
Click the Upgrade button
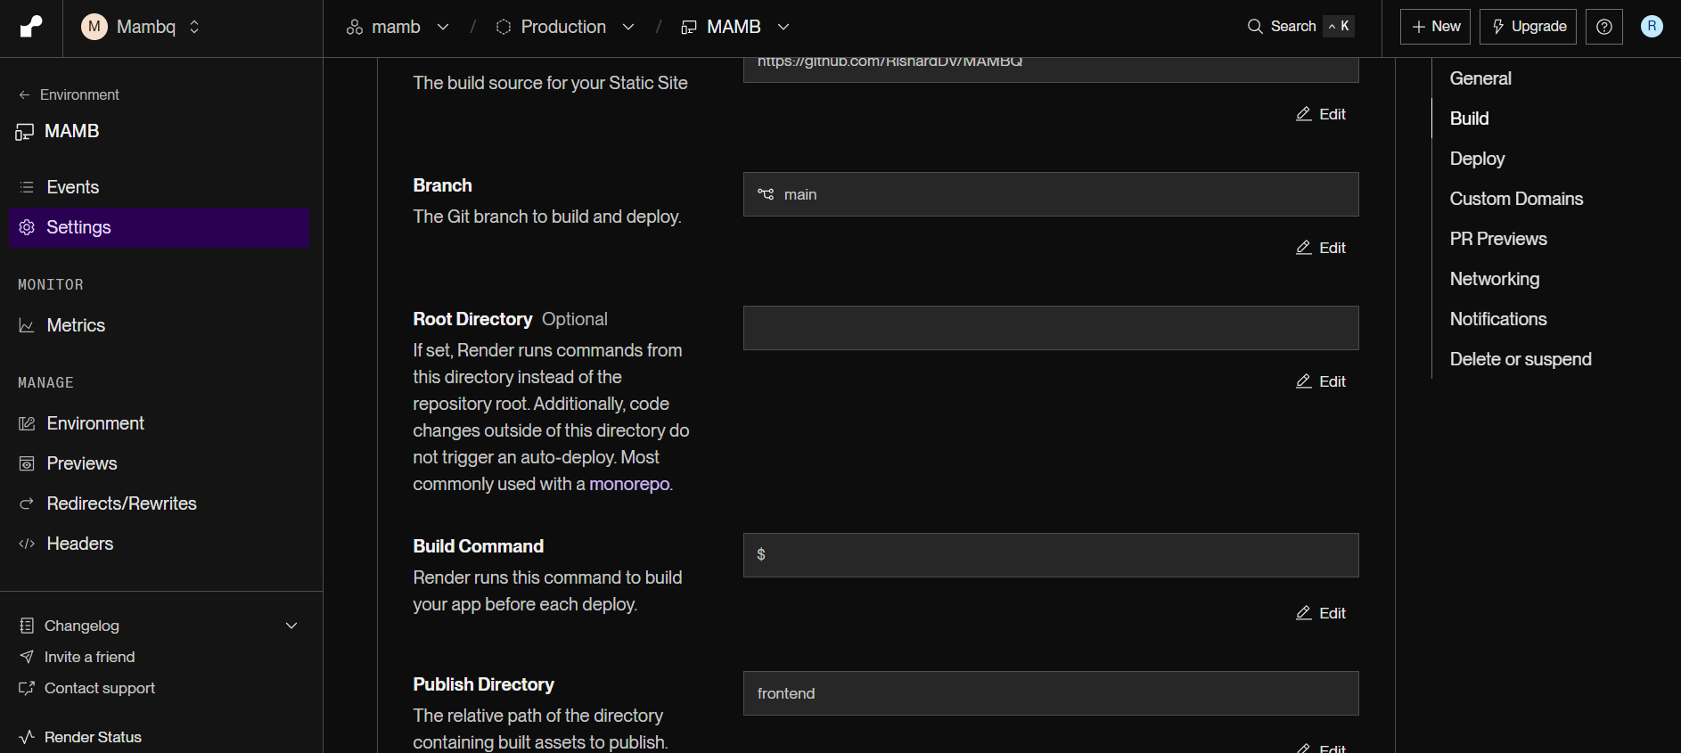point(1528,27)
